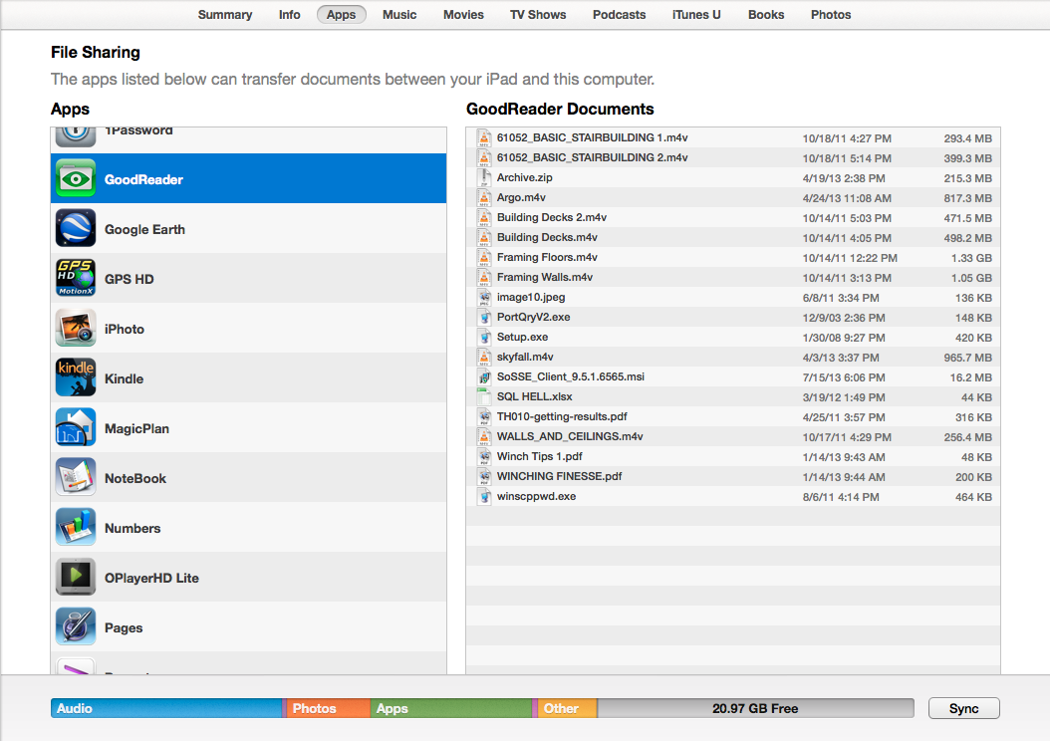Screen dimensions: 1050x741
Task: Click the Sync button
Action: click(963, 708)
